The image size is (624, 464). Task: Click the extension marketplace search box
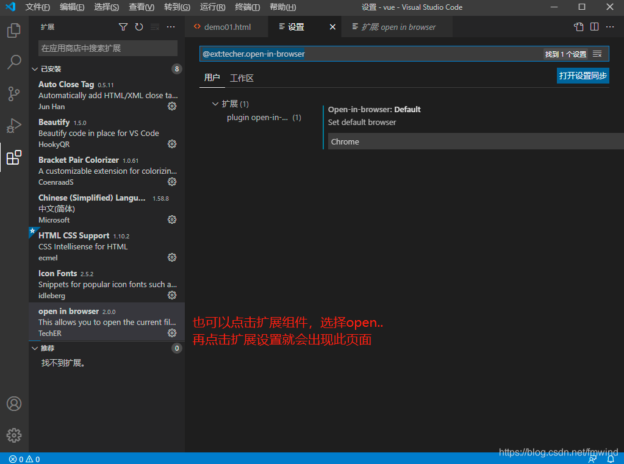tap(108, 48)
